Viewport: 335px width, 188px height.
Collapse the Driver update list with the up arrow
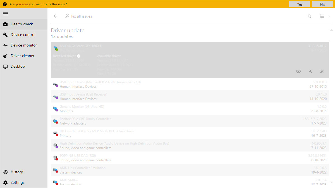(332, 30)
